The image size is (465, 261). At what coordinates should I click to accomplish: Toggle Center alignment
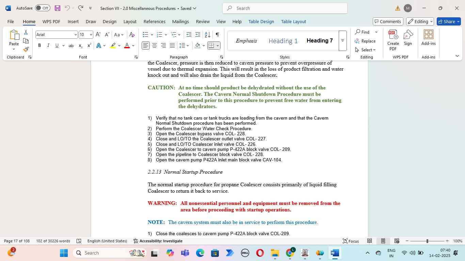coord(155,46)
